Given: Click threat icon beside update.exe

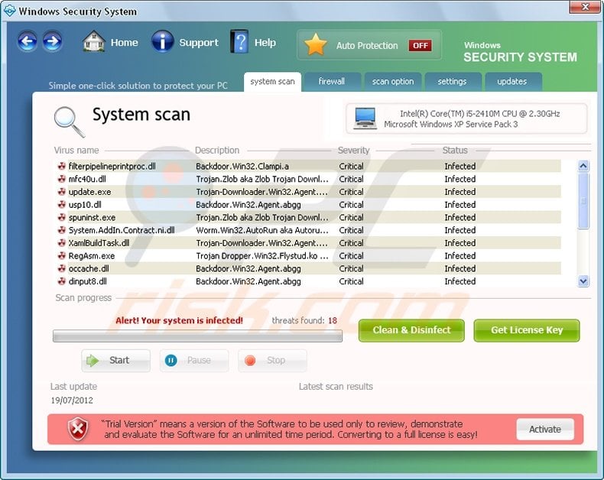Looking at the screenshot, I should (61, 191).
